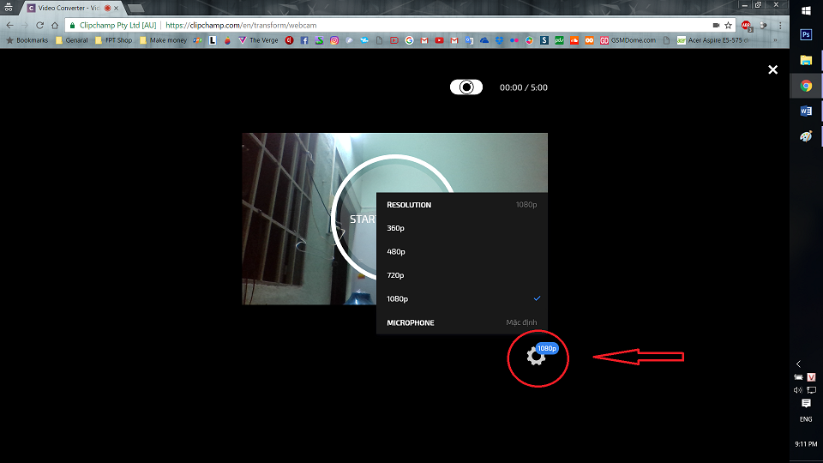This screenshot has width=823, height=463.
Task: Open Photoshop from taskbar
Action: 806,34
